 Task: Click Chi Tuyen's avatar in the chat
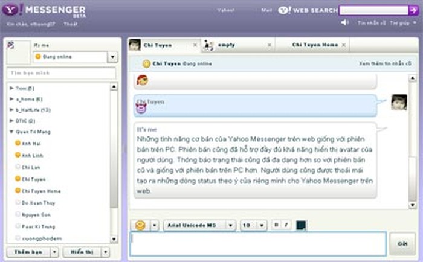click(x=398, y=103)
